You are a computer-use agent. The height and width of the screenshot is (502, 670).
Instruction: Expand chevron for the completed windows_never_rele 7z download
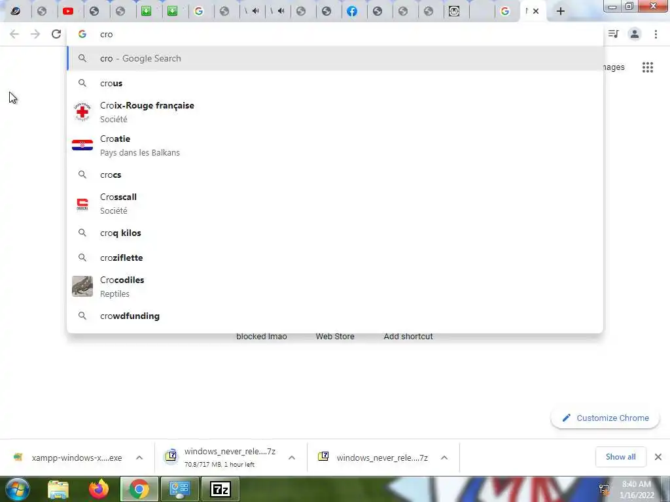point(444,458)
